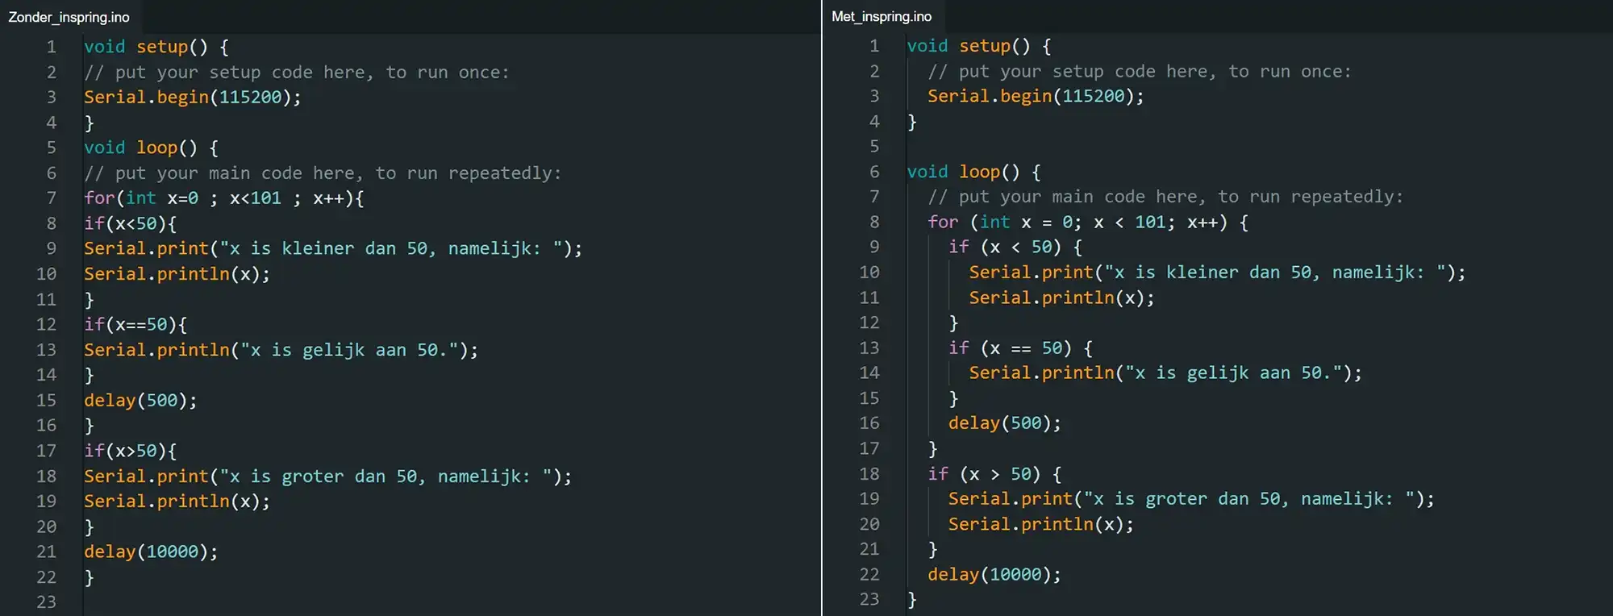Click line number 23 in Zonder_inspring.ino gutter

click(46, 602)
